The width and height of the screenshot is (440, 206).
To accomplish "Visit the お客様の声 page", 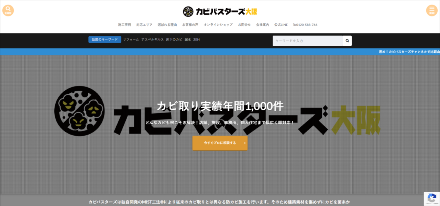I will point(190,24).
